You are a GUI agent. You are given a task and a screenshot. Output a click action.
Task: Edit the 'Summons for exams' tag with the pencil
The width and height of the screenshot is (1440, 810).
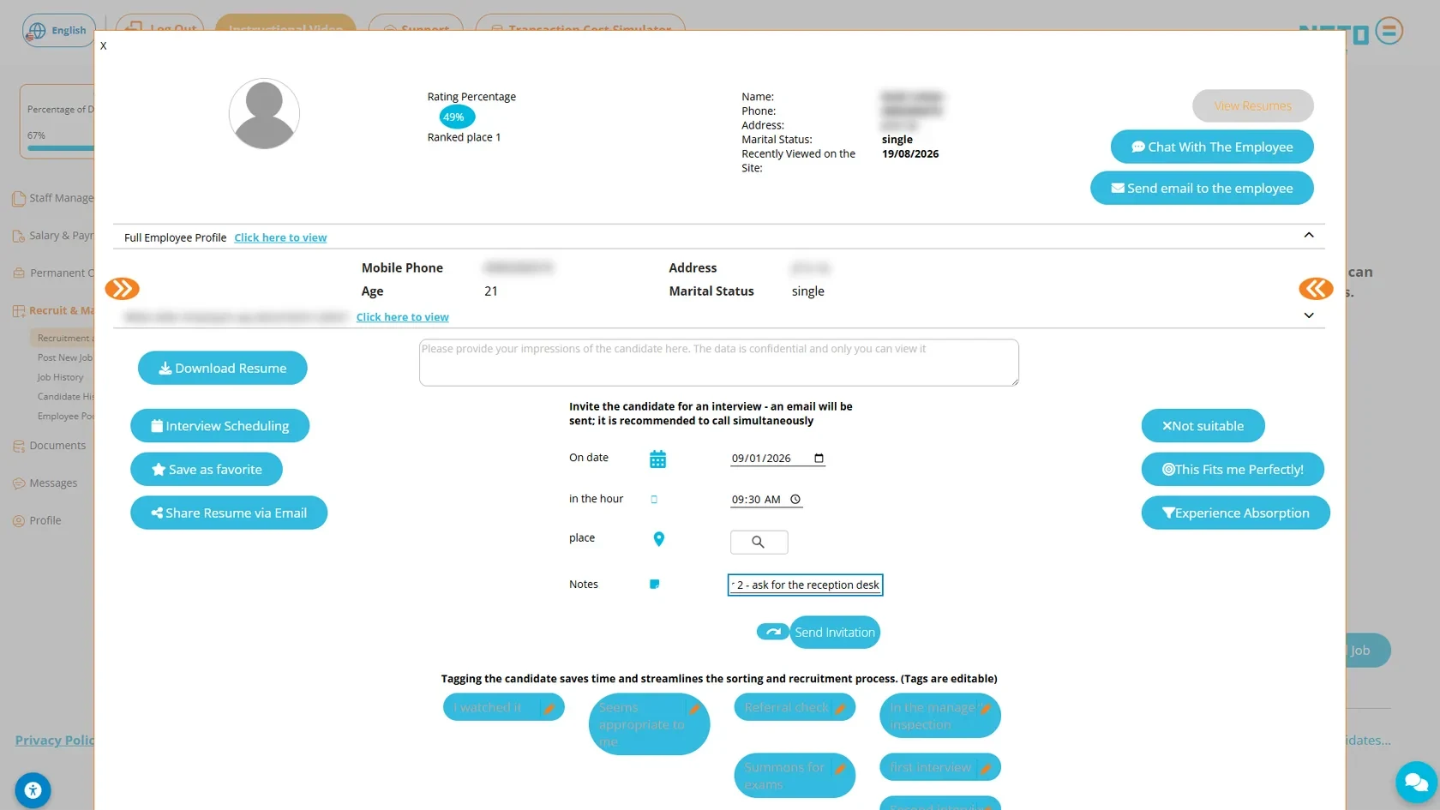(x=841, y=768)
